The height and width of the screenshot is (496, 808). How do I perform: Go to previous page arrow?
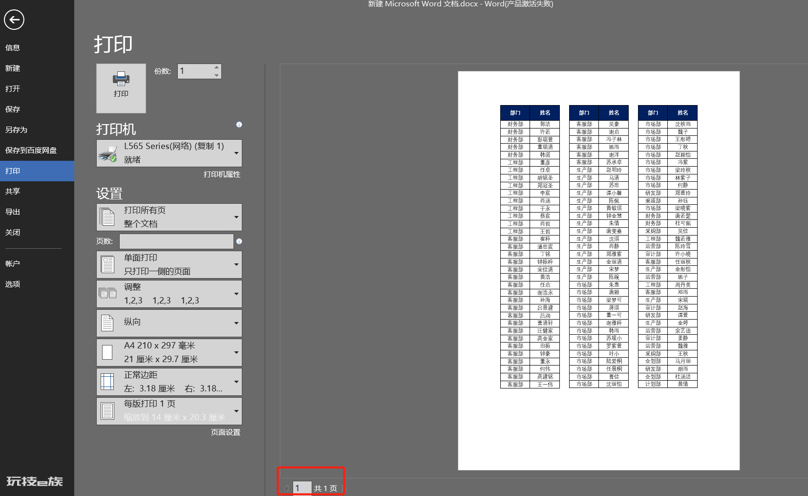tap(286, 488)
